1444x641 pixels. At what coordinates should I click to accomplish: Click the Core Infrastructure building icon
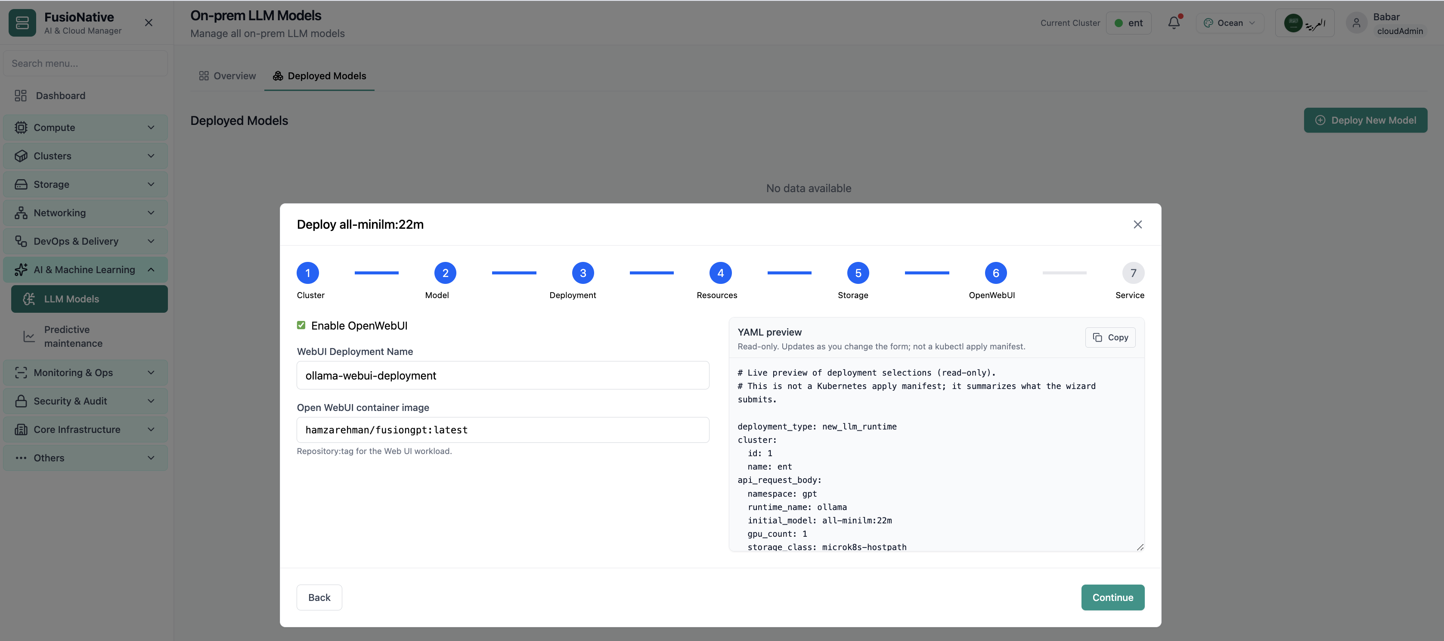point(21,430)
